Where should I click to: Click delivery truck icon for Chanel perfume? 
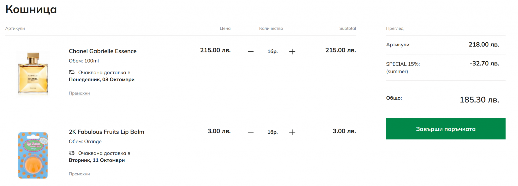pyautogui.click(x=72, y=72)
